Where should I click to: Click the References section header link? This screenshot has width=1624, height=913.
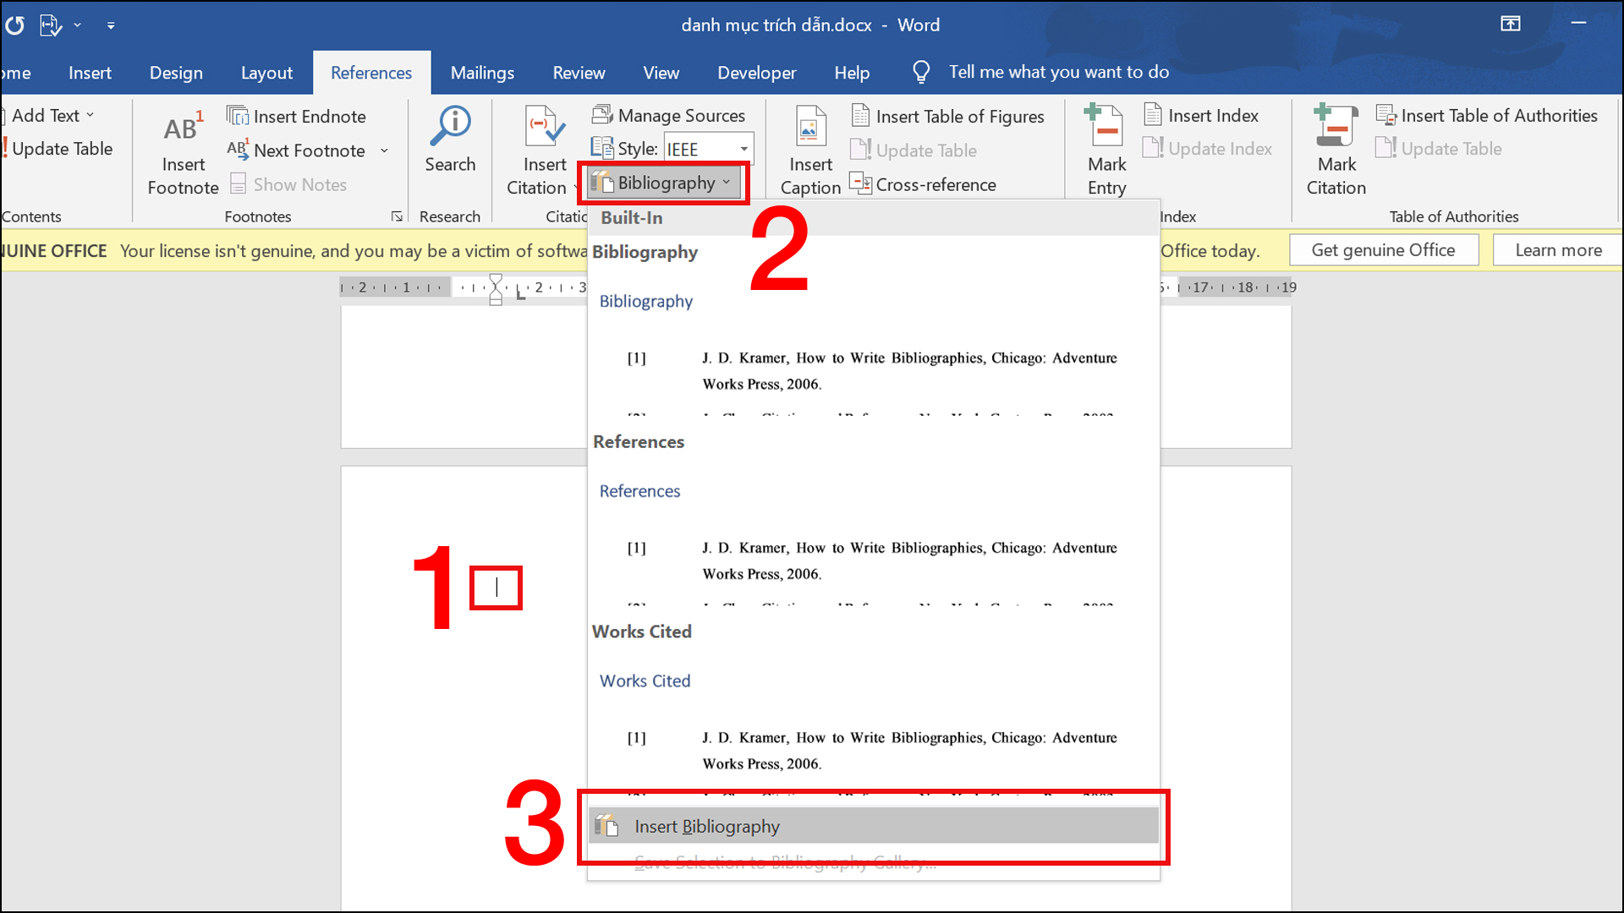tap(639, 490)
